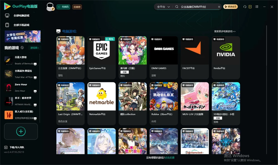Click the 百慕大野兽 game icon
This screenshot has width=278, height=165.
click(9, 60)
